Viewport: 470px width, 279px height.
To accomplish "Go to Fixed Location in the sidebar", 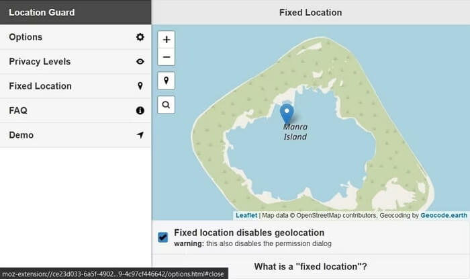I will (75, 86).
